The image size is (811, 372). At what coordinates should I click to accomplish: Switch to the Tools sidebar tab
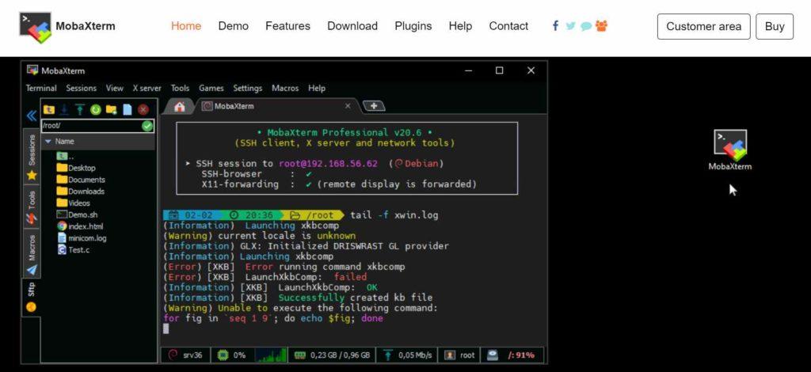tap(32, 207)
